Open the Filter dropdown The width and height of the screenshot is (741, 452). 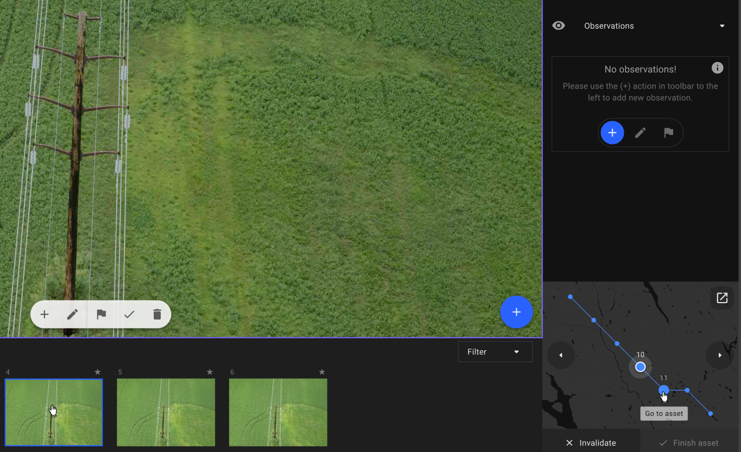coord(495,352)
